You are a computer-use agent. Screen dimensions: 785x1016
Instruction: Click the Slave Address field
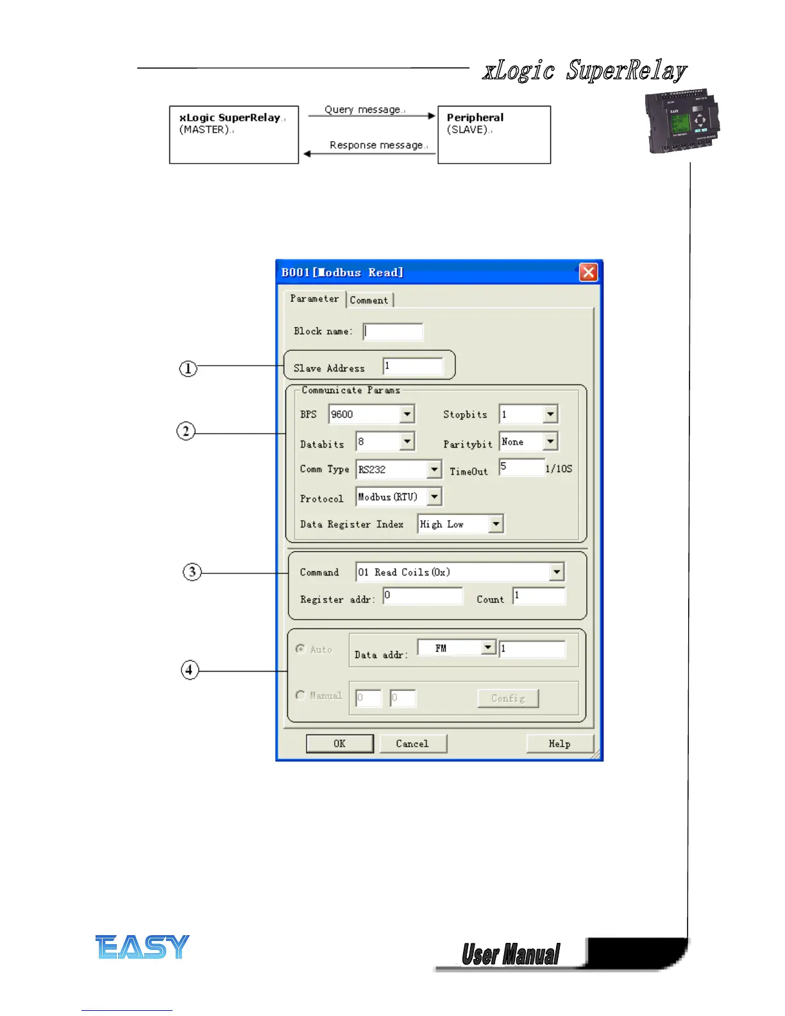413,366
